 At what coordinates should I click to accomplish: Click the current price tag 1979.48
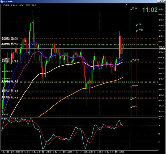162,49
